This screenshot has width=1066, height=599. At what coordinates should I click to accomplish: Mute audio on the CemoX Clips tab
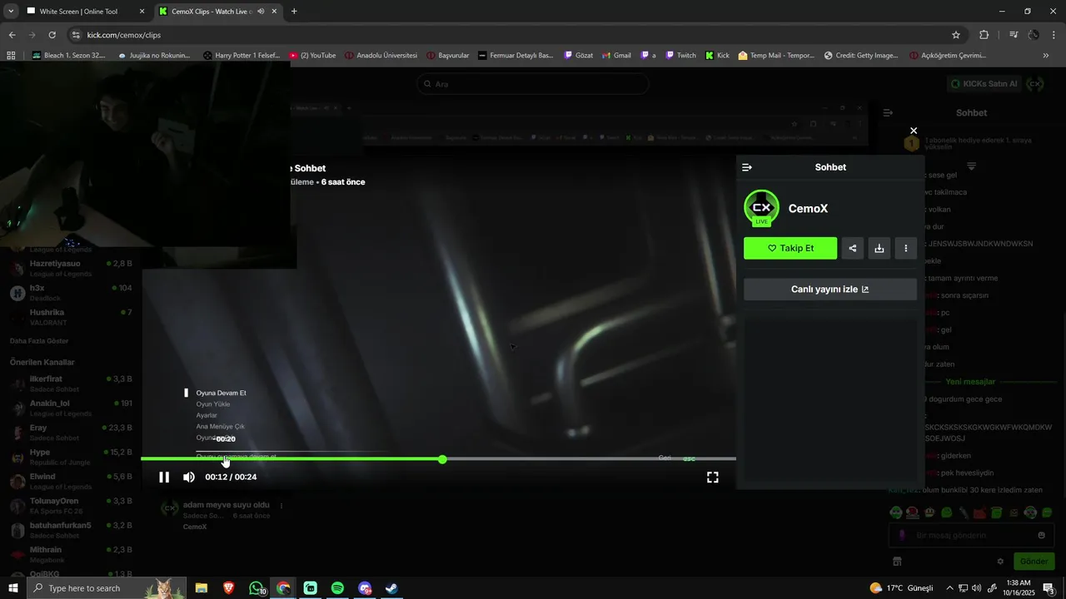pos(261,12)
